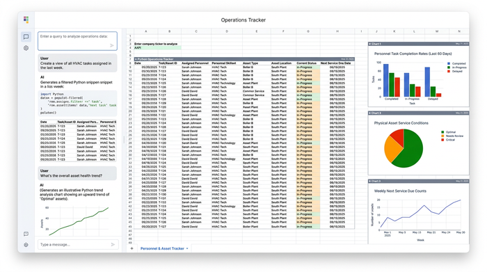
Task: Open the feedback icon near sidebar bottom
Action: pos(26,234)
